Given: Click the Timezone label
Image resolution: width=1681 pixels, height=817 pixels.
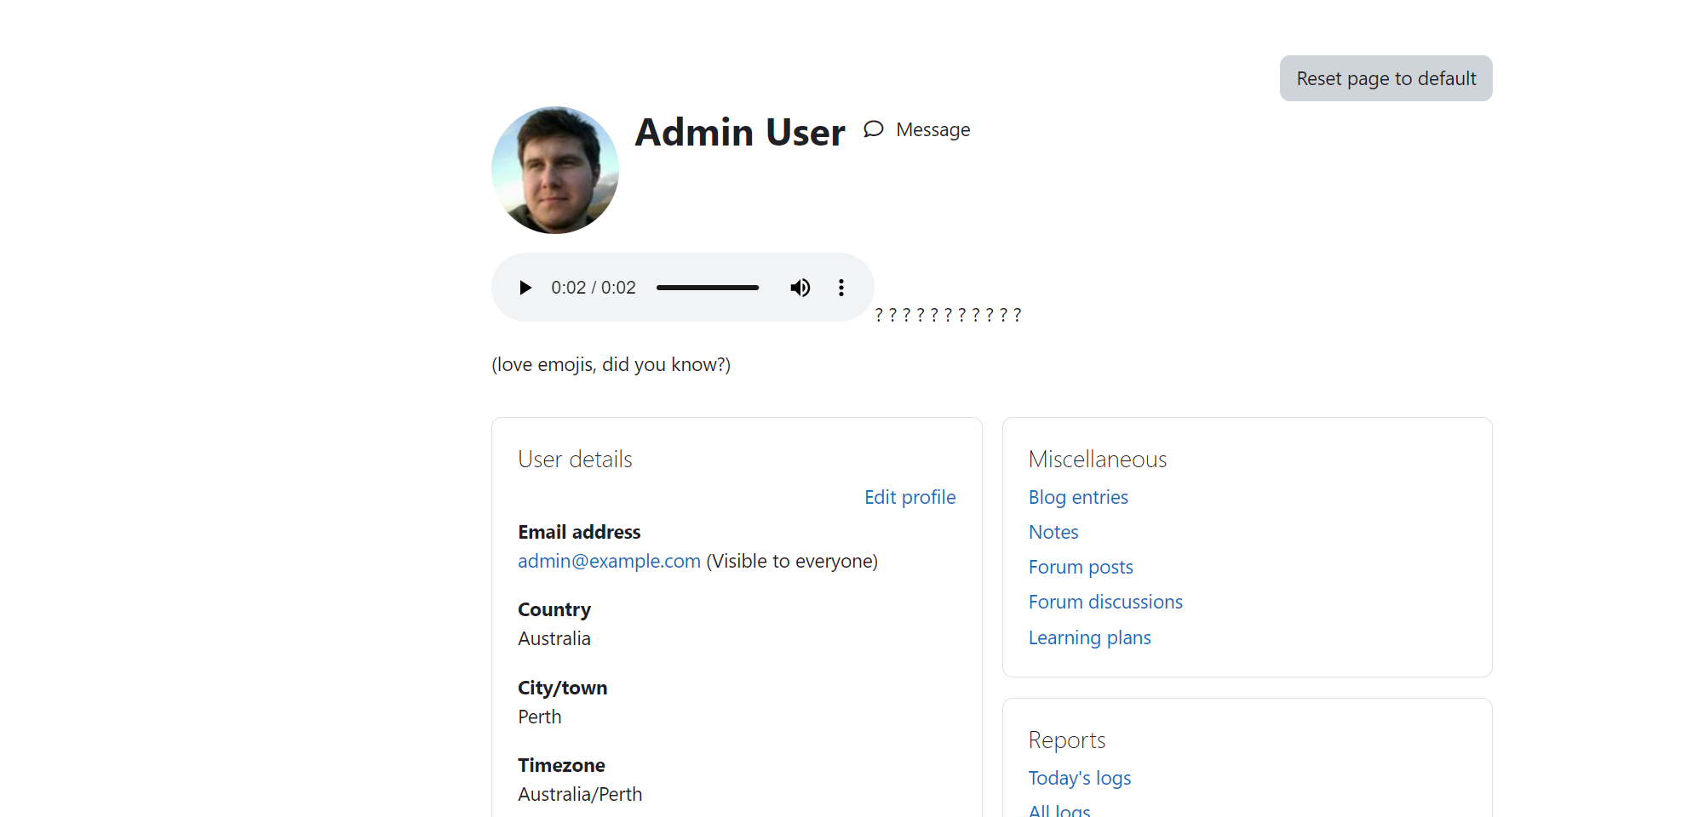Looking at the screenshot, I should click(561, 765).
